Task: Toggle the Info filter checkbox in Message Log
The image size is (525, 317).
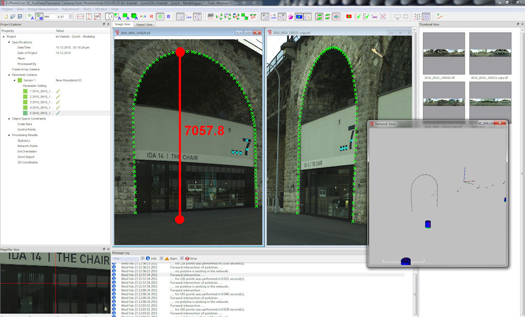Action: coord(143,259)
